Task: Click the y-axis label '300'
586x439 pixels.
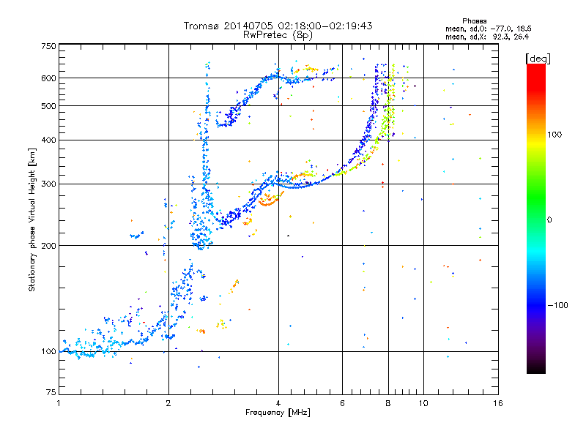Action: point(48,184)
